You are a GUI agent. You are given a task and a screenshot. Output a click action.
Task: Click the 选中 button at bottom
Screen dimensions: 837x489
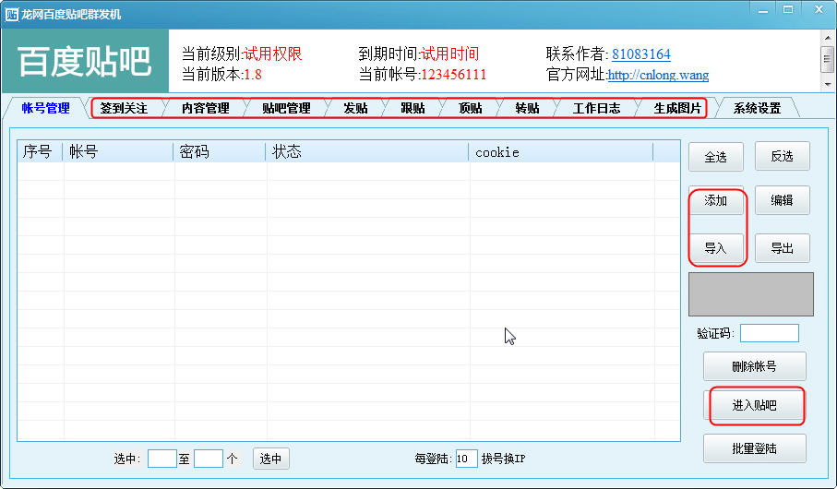(271, 459)
